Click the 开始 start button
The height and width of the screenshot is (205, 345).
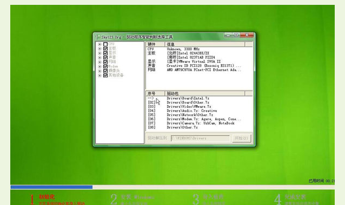click(x=241, y=138)
